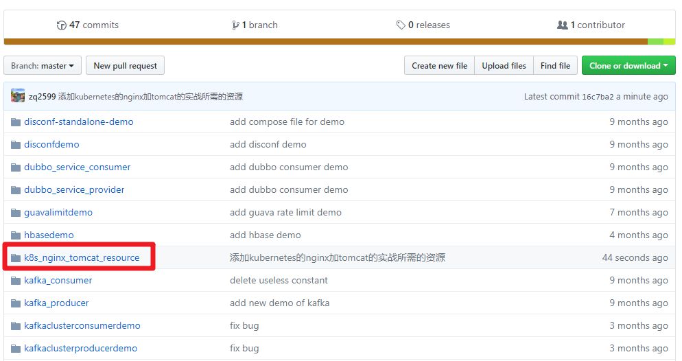The image size is (682, 361).
Task: Show the 1 contributor page
Action: (591, 25)
